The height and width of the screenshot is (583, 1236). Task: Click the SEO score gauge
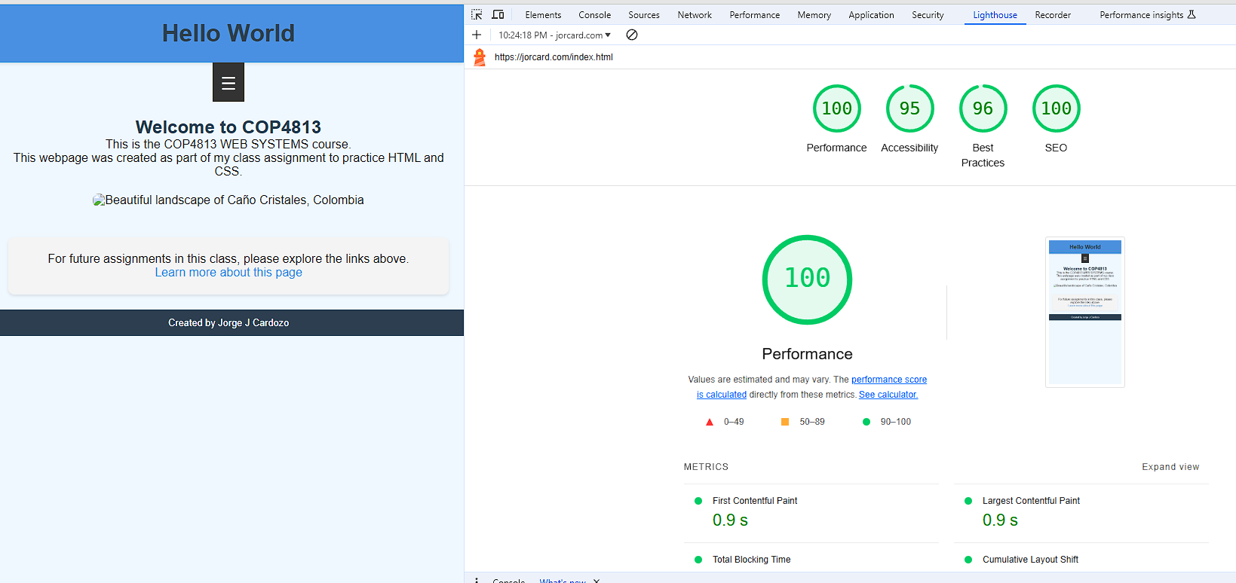(1056, 109)
